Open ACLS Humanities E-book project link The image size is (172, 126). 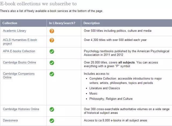click(x=20, y=42)
